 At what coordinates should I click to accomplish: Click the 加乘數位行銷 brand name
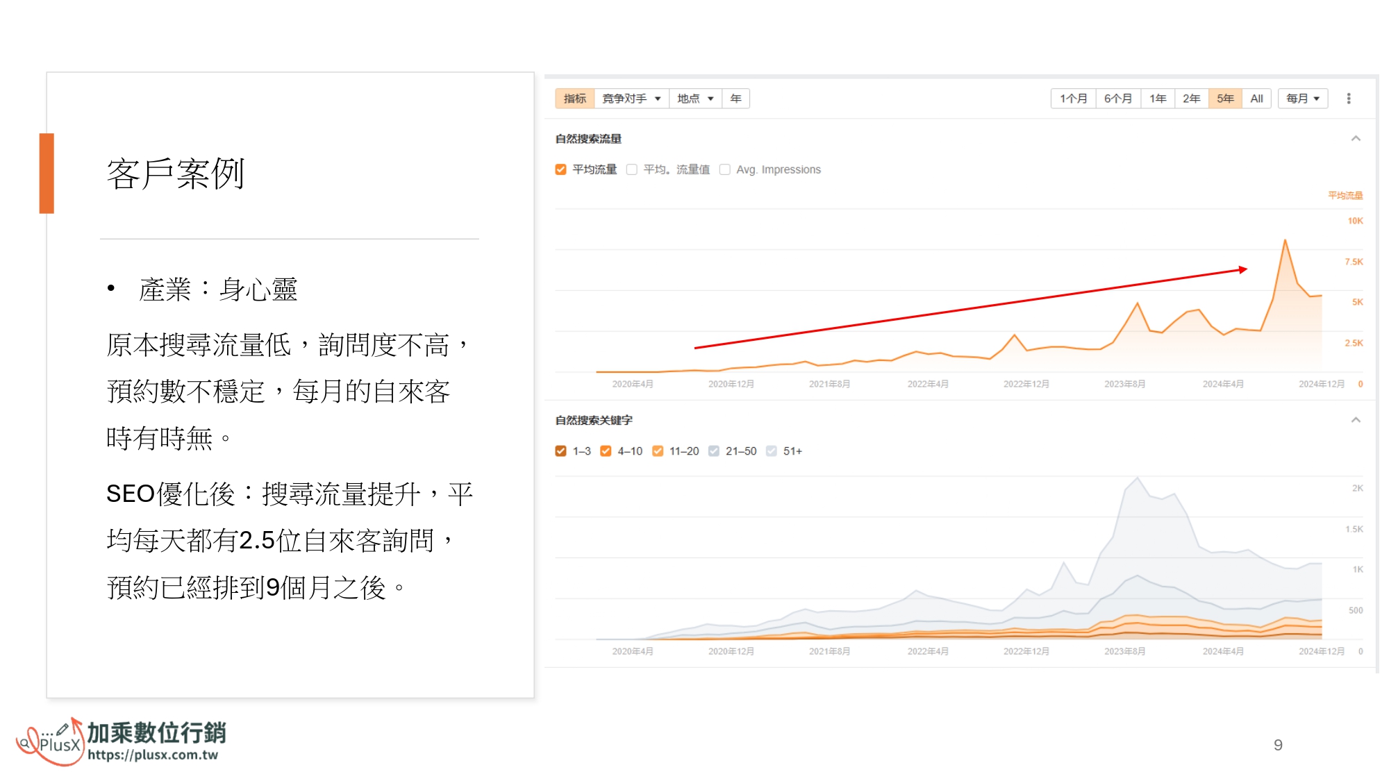tap(157, 732)
